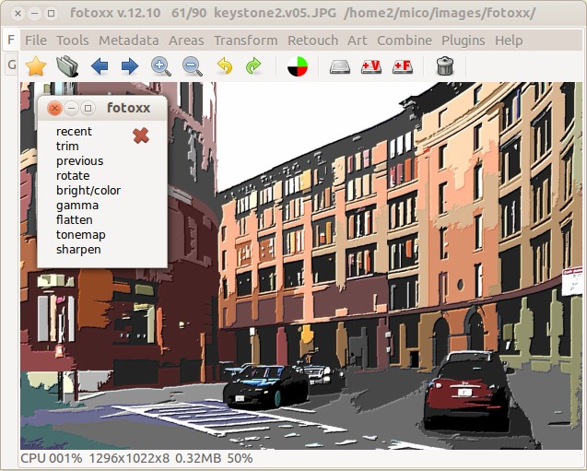Screen dimensions: 587x471
Task: Open the Areas menu
Action: (186, 41)
